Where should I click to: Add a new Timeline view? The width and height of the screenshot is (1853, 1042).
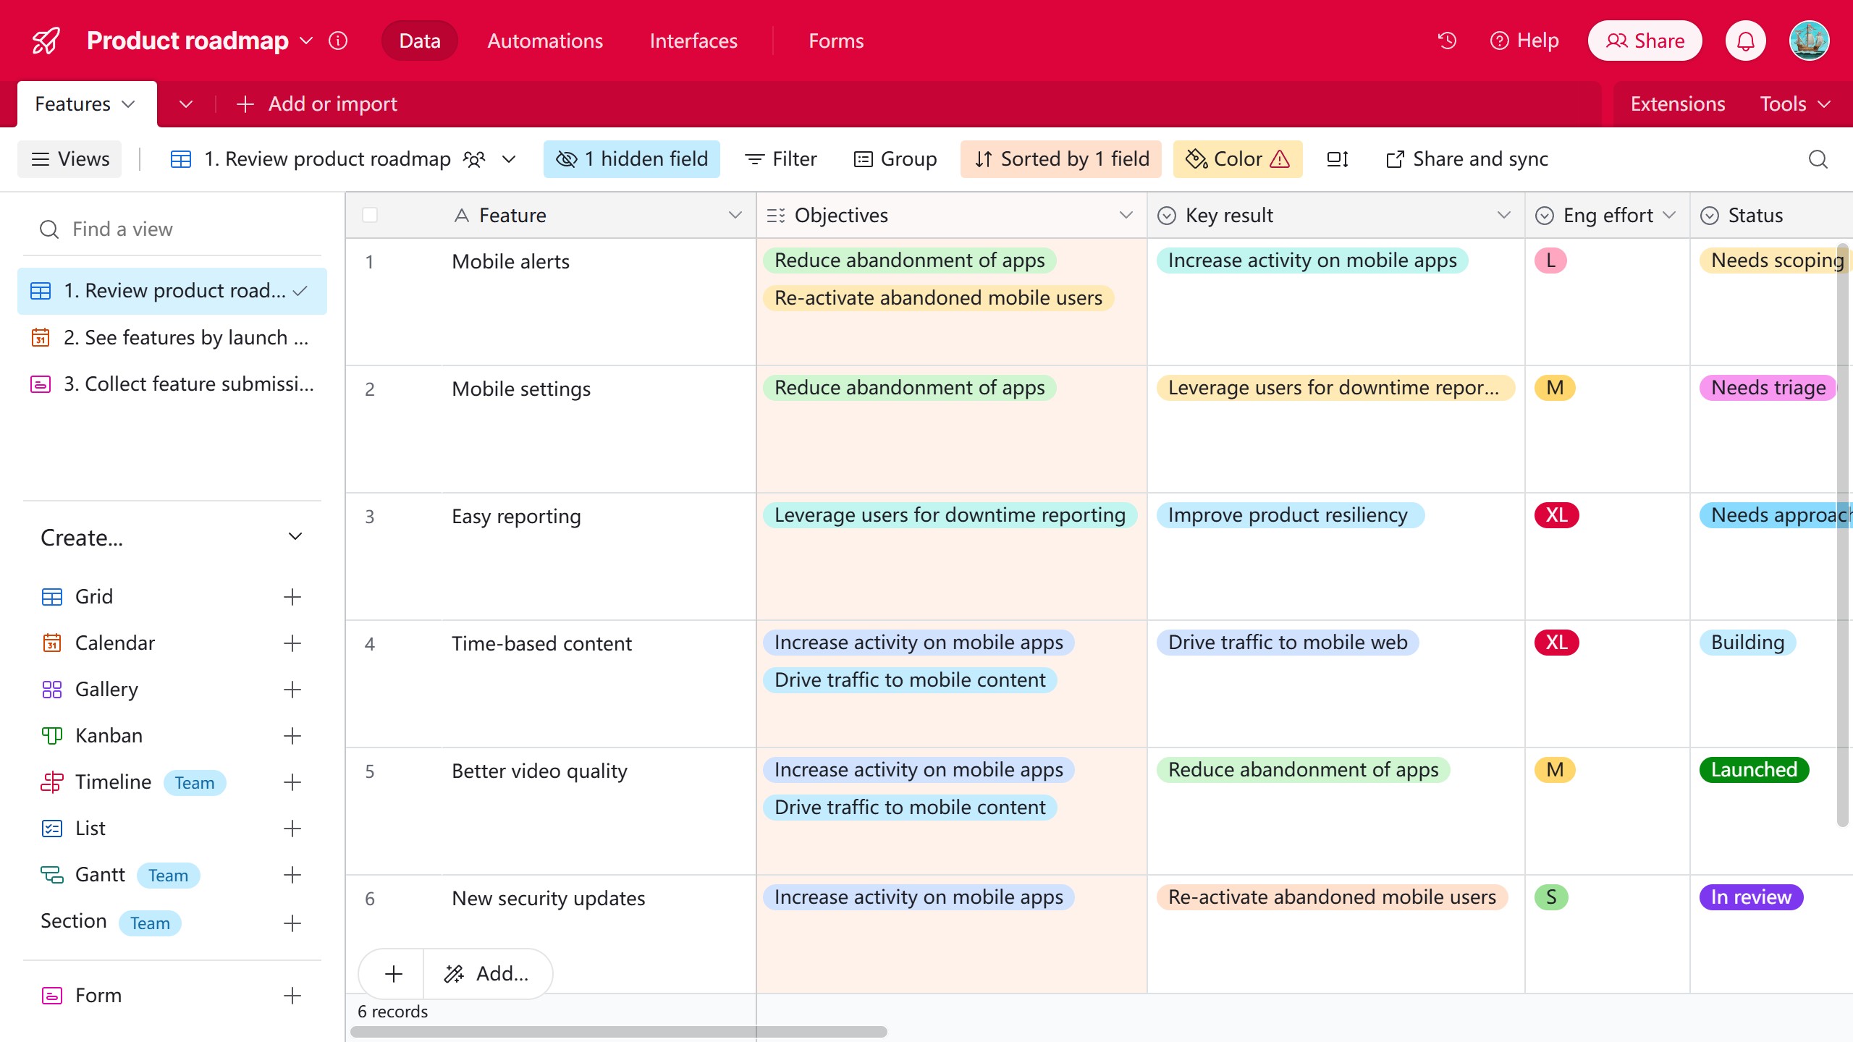[x=292, y=782]
